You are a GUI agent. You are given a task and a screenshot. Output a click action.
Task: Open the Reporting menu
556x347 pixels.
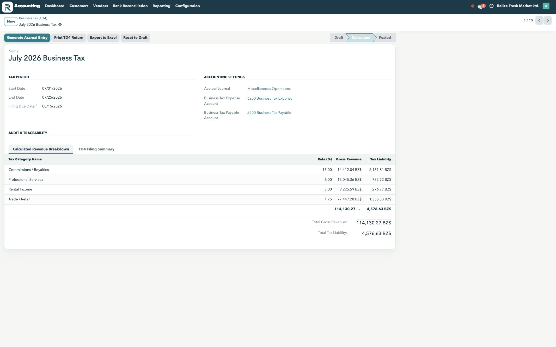click(161, 6)
